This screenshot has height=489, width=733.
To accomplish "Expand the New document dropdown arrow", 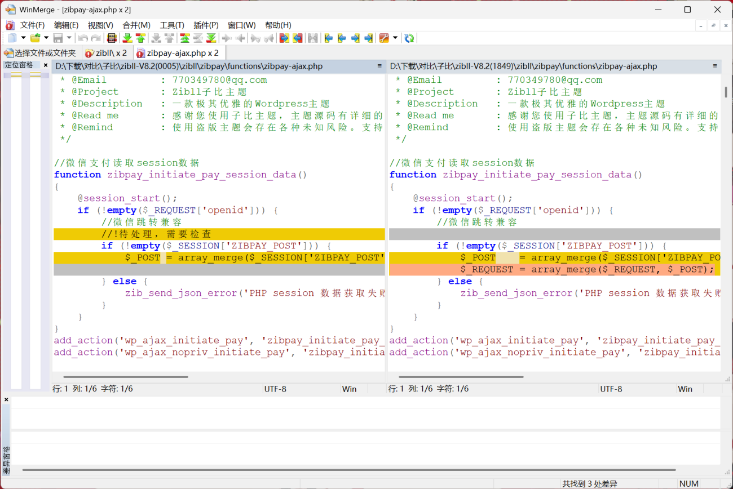I will tap(23, 38).
